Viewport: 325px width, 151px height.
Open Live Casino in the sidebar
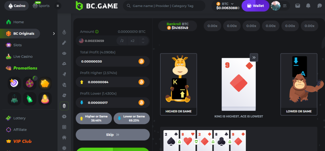23,57
